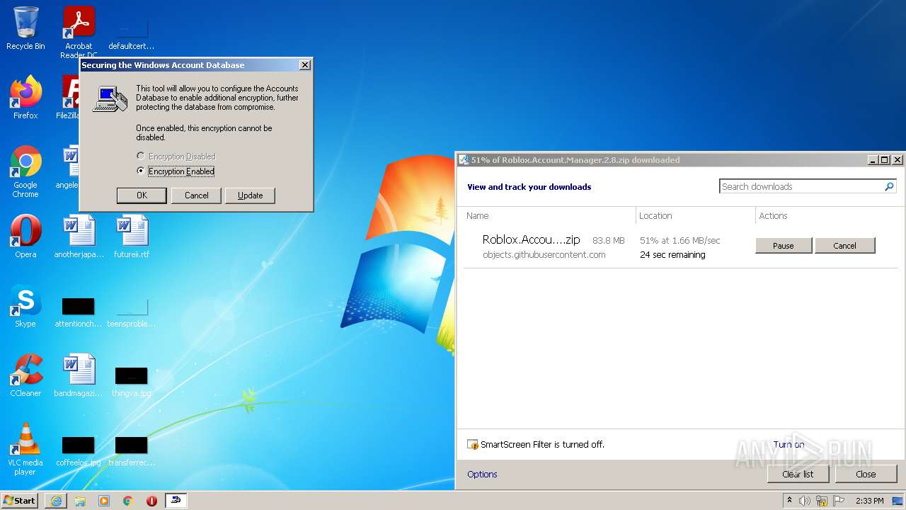The height and width of the screenshot is (510, 906).
Task: Select the thingva.jpg image file
Action: (131, 382)
